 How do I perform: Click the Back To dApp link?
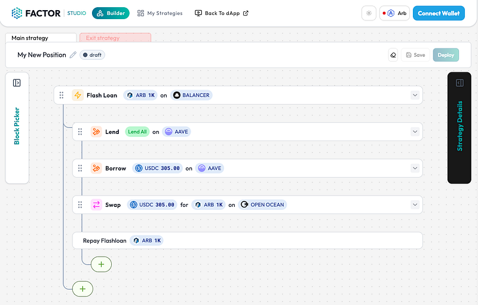222,13
